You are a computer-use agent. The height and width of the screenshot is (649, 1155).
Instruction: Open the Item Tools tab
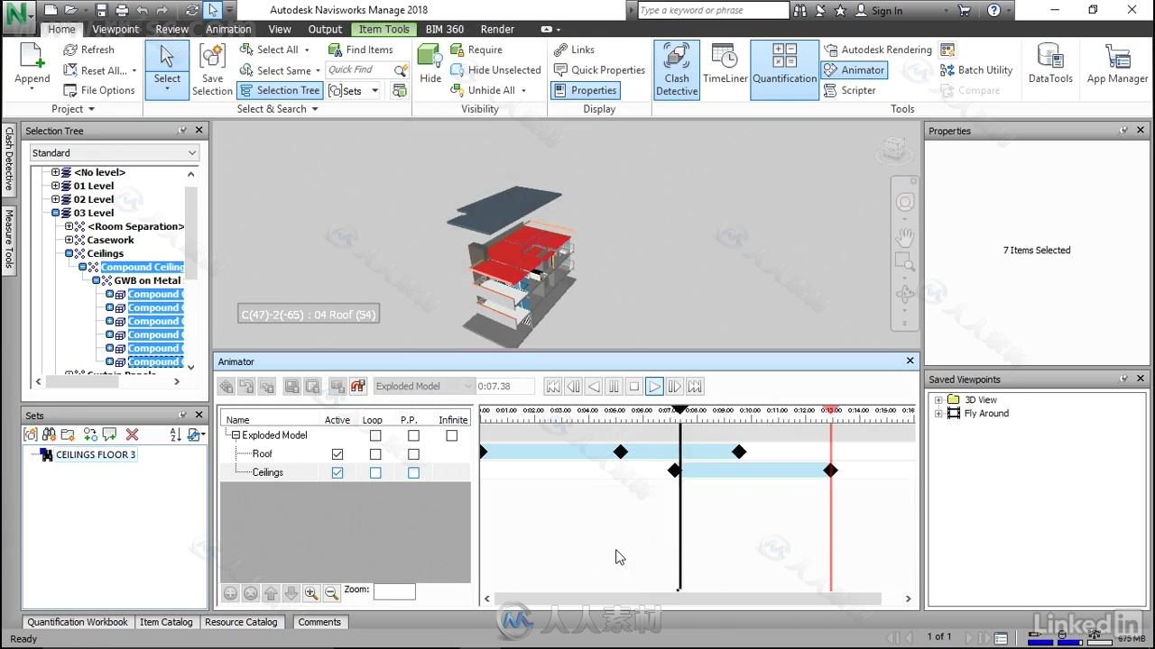click(384, 29)
